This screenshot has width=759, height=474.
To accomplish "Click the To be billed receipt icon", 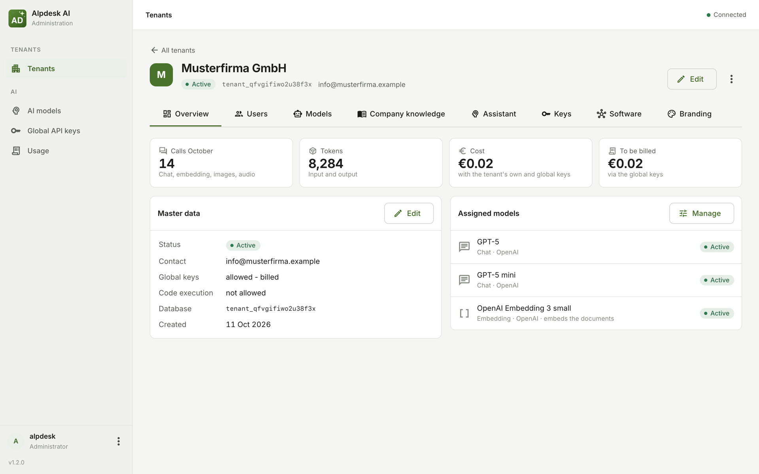I will [x=612, y=151].
